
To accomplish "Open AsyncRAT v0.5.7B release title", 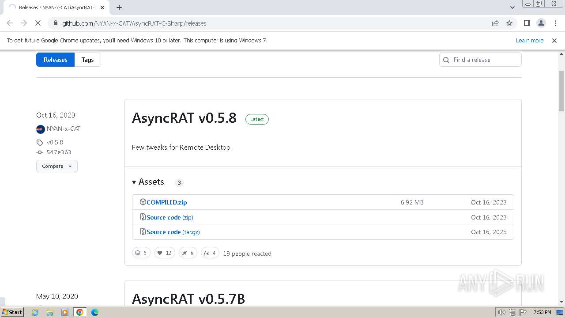I will click(x=188, y=299).
